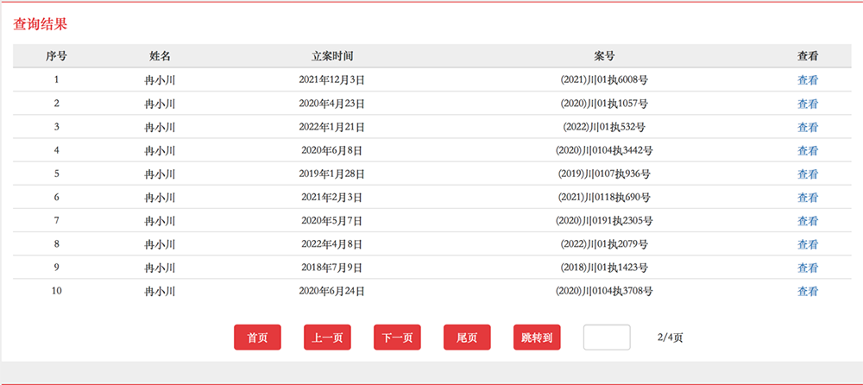Viewport: 863px width, 385px height.
Task: Click name 冉小川 in row 5
Action: coord(160,174)
